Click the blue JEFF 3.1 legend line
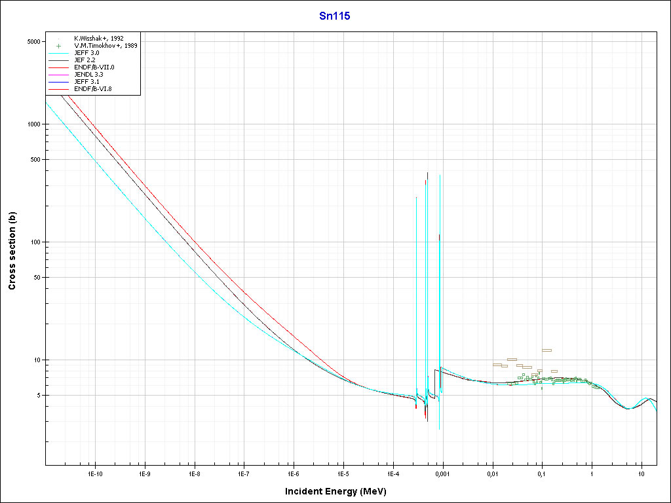Viewport: 671px width, 503px height. click(x=60, y=82)
